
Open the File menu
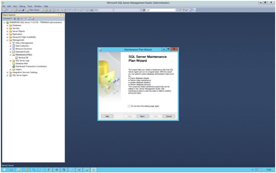click(x=4, y=6)
